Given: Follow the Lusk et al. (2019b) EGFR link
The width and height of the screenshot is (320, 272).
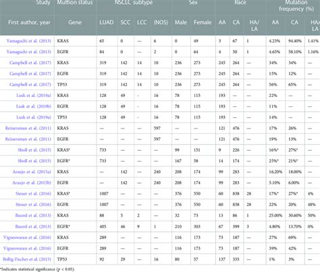Looking at the screenshot, I should (34, 106).
